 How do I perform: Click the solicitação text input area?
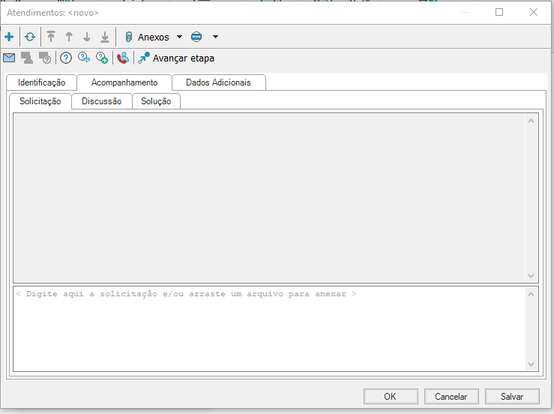click(270, 328)
